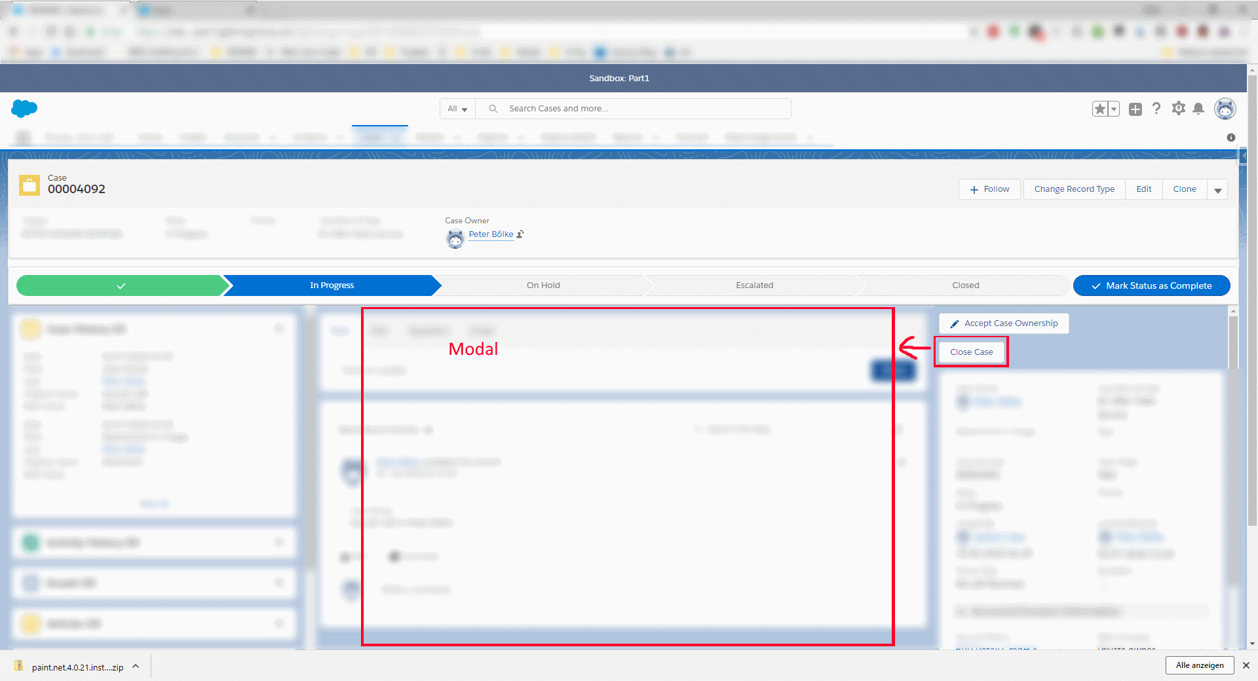Click the Change Record Type button
The width and height of the screenshot is (1258, 681).
pyautogui.click(x=1075, y=189)
